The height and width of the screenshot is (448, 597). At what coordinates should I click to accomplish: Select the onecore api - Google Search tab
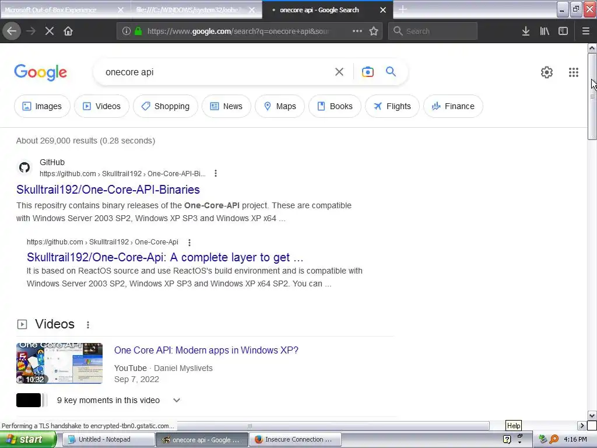(319, 10)
